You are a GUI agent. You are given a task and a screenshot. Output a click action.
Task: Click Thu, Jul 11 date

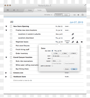(59, 38)
